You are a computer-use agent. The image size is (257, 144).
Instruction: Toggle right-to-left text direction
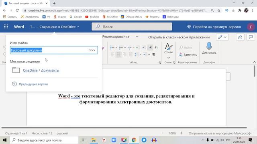coord(156,48)
